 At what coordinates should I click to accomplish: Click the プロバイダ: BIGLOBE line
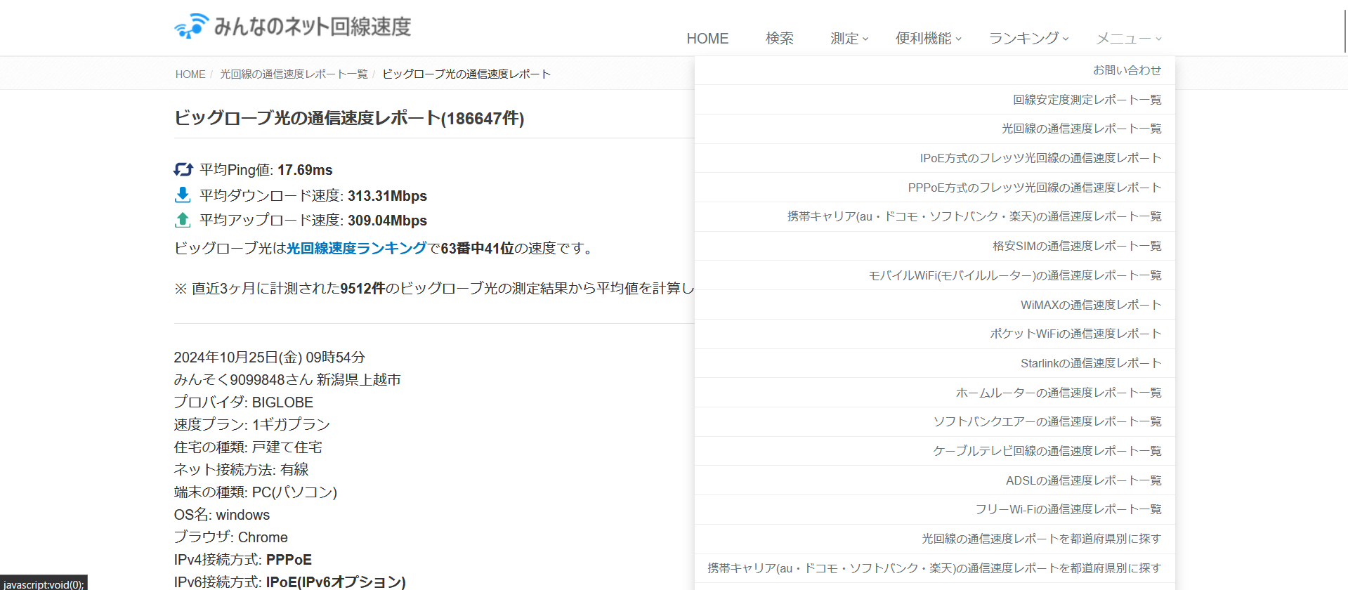click(x=244, y=402)
